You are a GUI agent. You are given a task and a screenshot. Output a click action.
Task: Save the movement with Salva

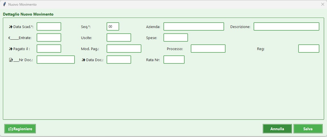click(x=308, y=129)
